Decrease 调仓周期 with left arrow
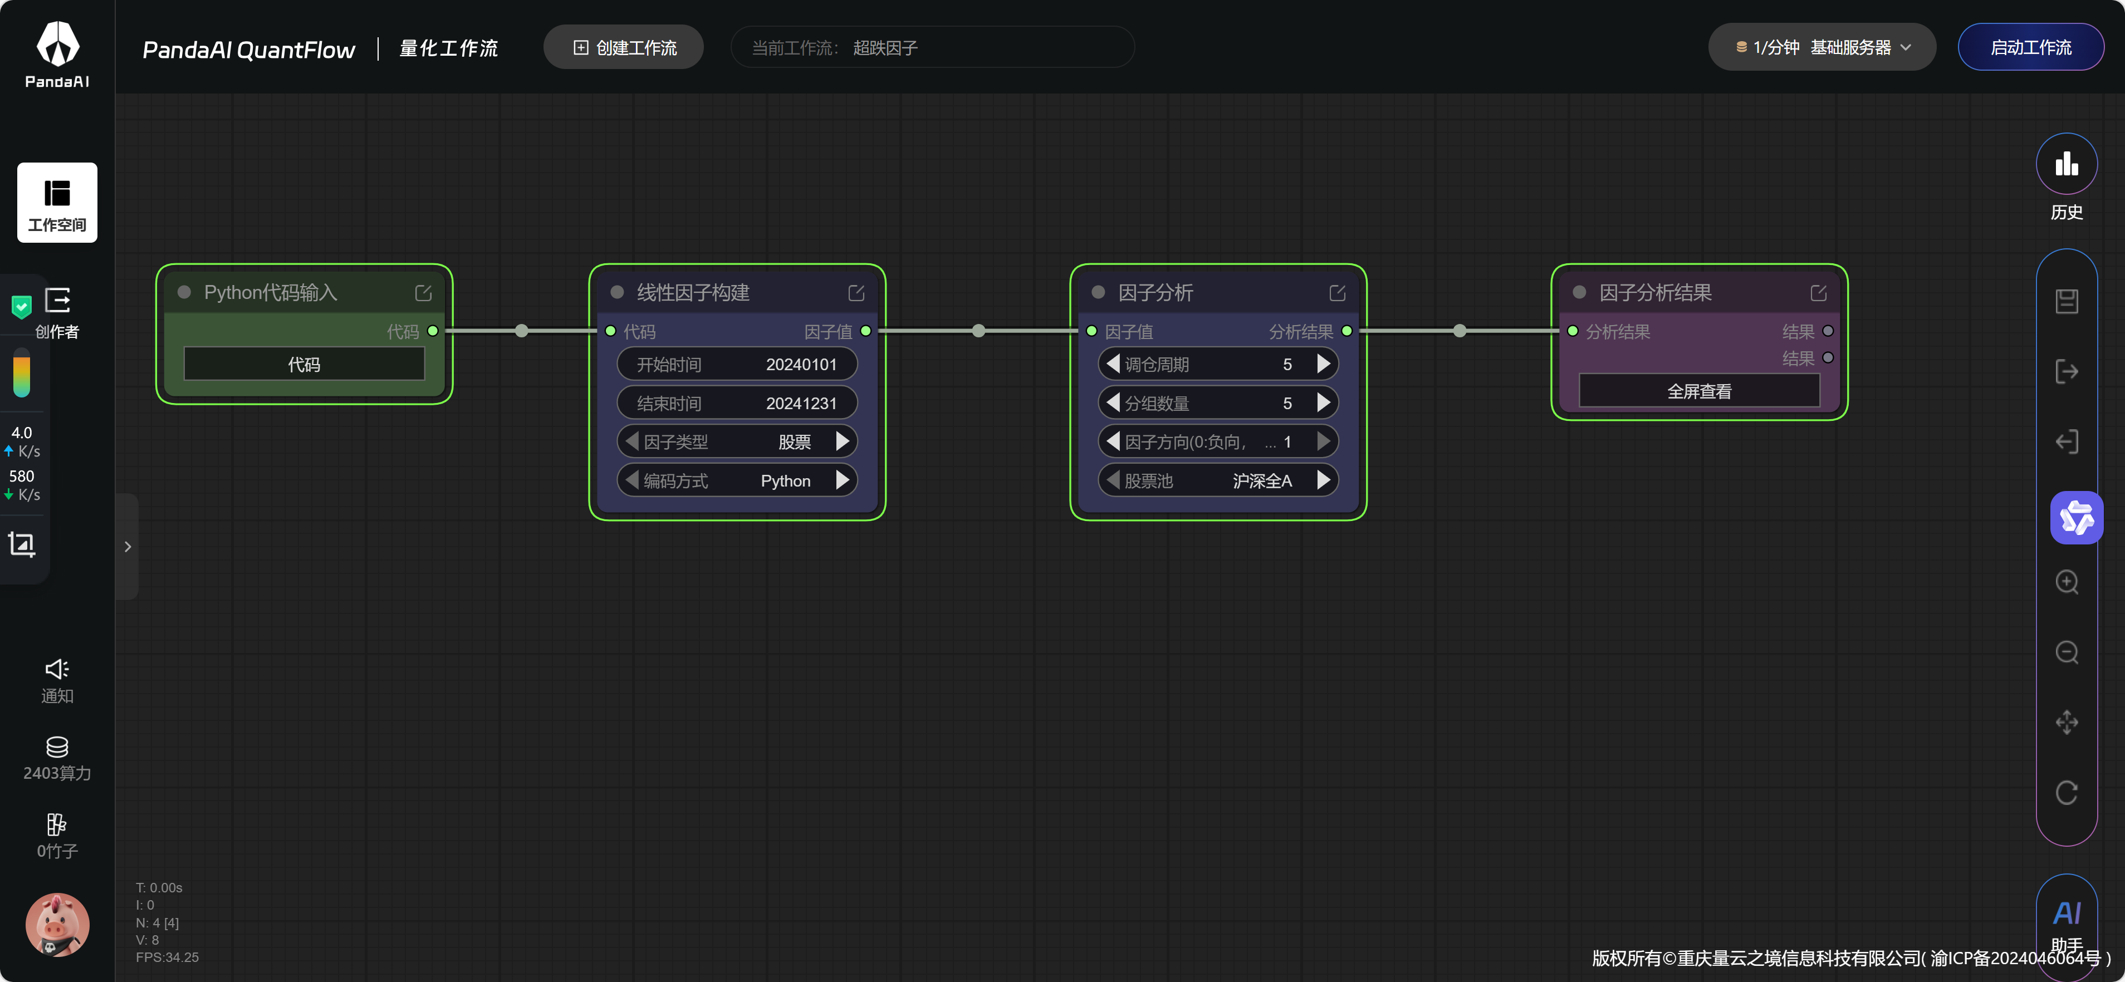Viewport: 2125px width, 982px height. pyautogui.click(x=1114, y=364)
